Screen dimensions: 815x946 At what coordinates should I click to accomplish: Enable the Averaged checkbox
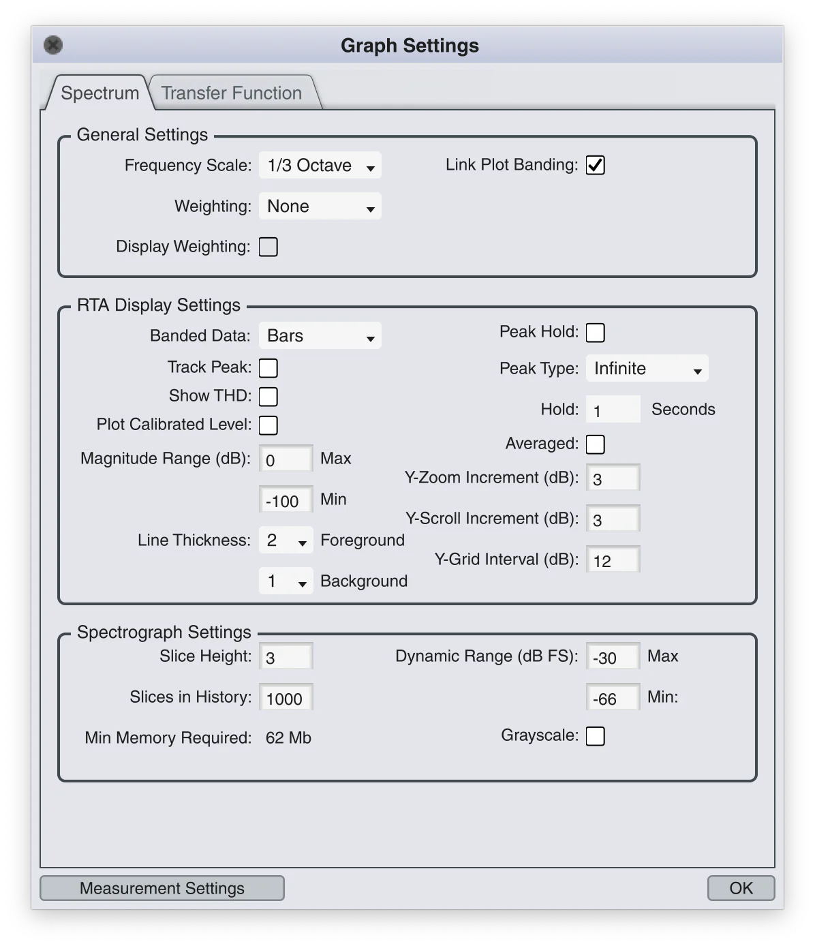click(x=595, y=444)
